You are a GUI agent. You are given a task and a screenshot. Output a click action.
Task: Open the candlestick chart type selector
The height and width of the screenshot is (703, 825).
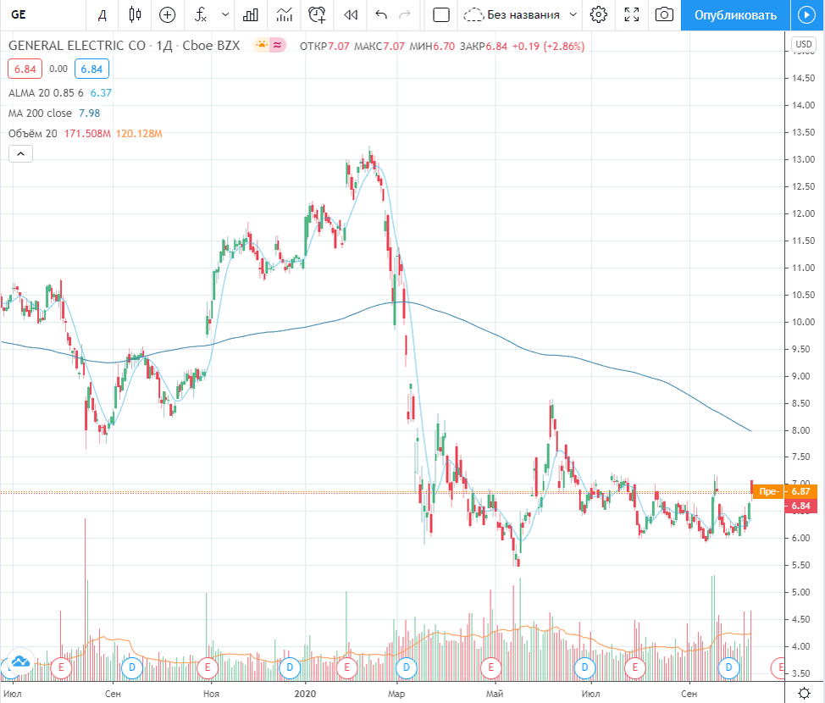(x=136, y=14)
